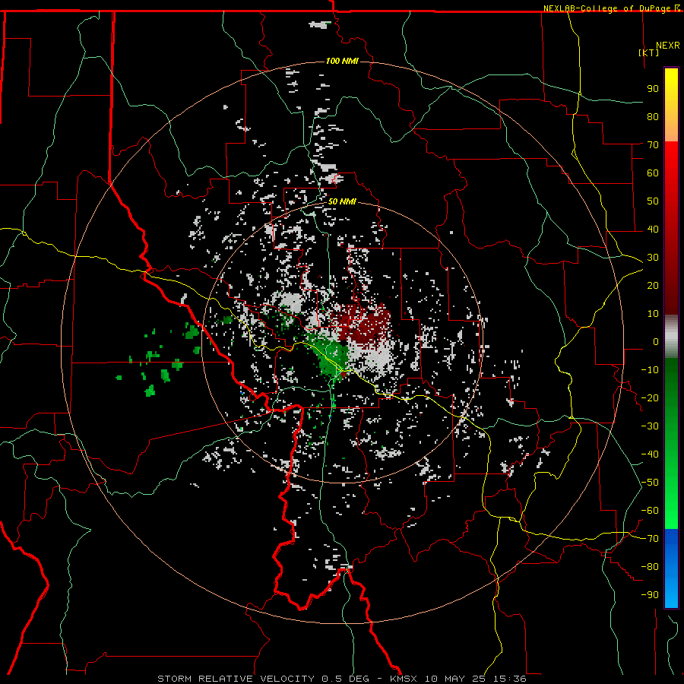This screenshot has height=684, width=684.
Task: Click the gray zero-velocity segment of the color bar
Action: point(671,337)
